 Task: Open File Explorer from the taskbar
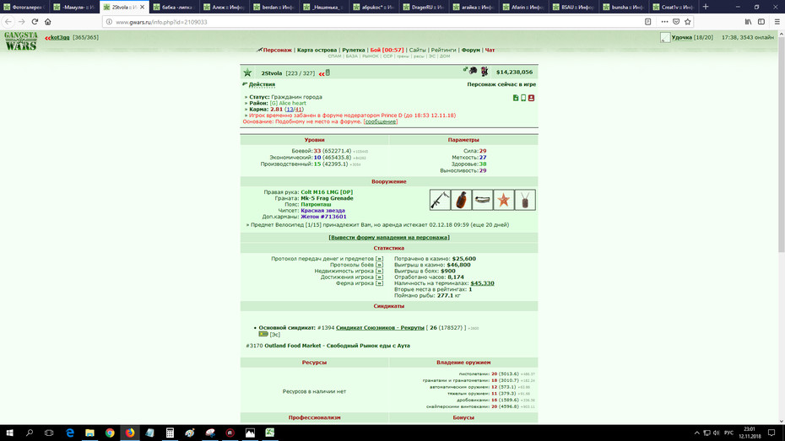pos(89,433)
